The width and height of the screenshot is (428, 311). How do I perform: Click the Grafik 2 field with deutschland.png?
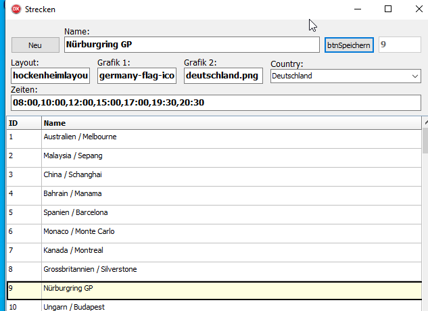[x=222, y=76]
